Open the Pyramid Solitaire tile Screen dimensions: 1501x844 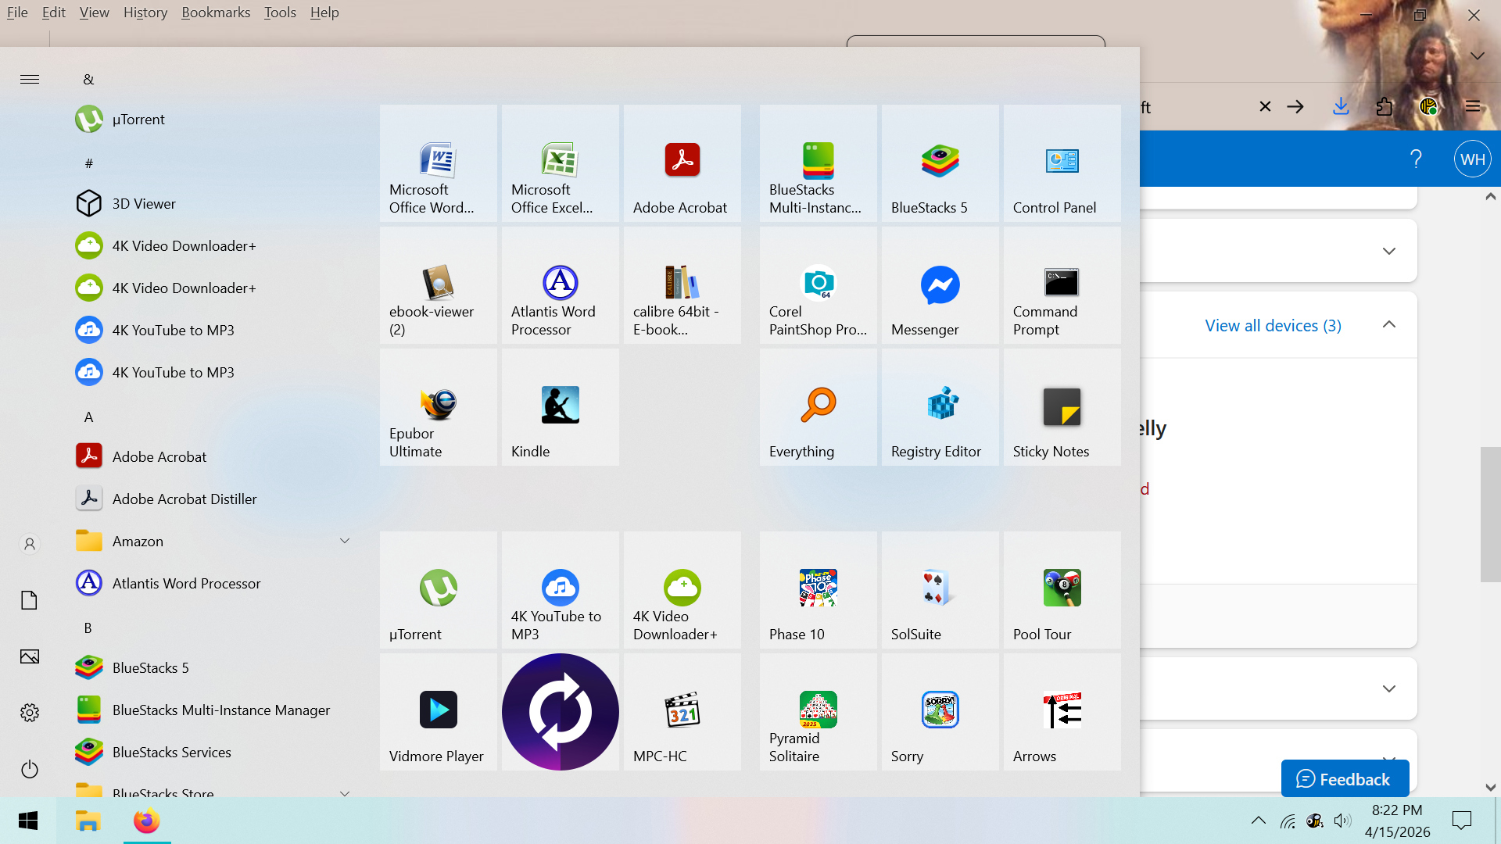[x=819, y=712]
